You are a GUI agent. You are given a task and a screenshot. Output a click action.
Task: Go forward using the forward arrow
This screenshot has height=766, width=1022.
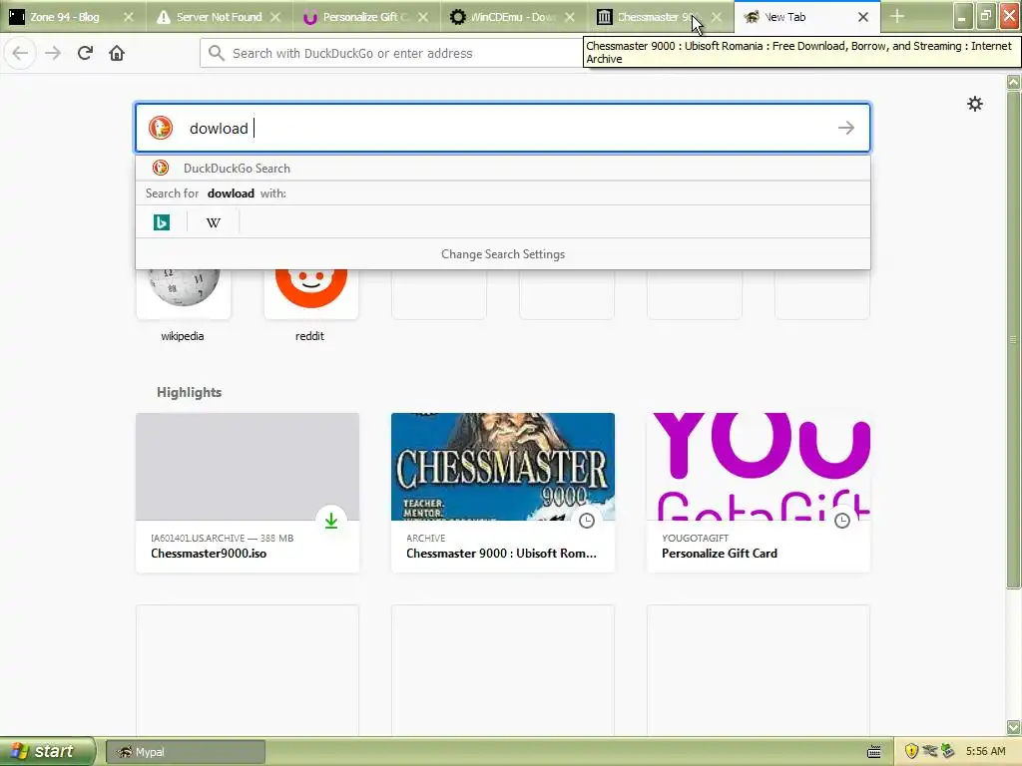(x=53, y=53)
